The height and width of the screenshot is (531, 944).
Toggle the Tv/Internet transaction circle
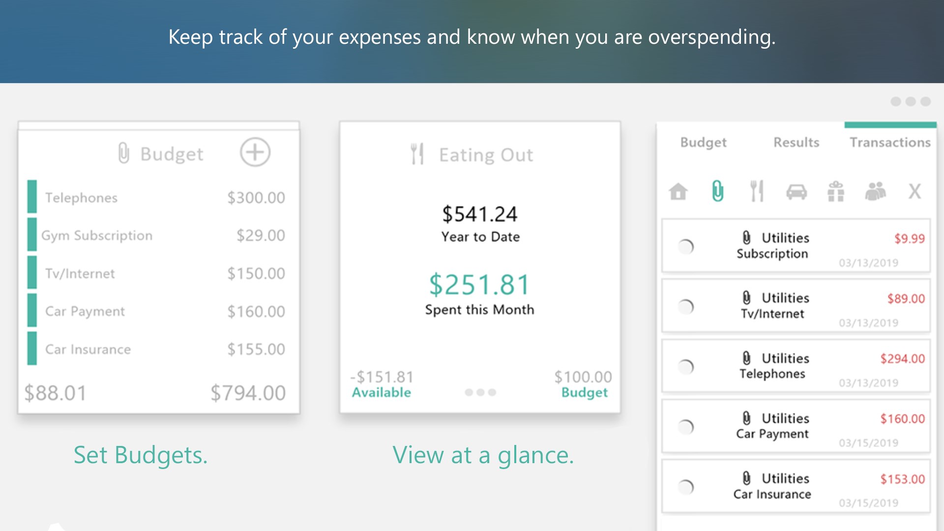tap(686, 307)
